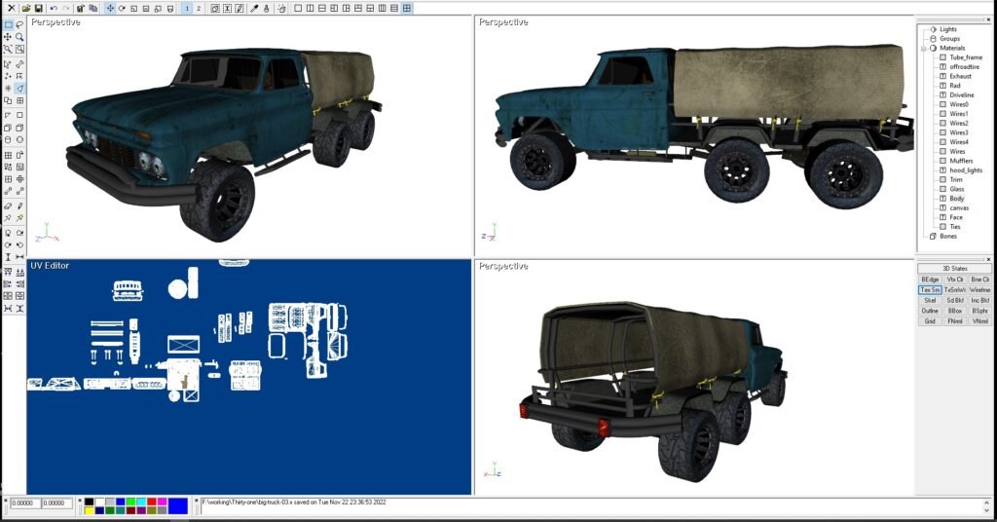Click the 3D States header button
This screenshot has width=997, height=522.
tap(954, 268)
